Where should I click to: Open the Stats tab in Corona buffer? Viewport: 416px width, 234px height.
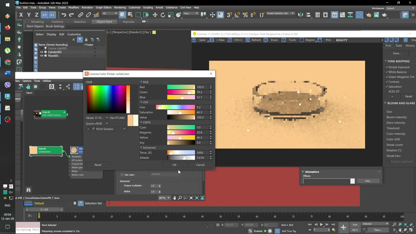399,46
